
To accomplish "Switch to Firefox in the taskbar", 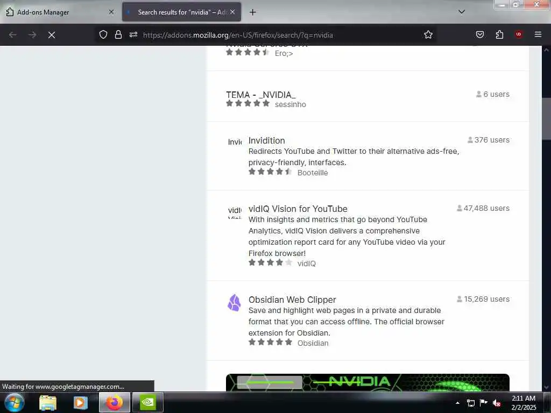I will (115, 402).
